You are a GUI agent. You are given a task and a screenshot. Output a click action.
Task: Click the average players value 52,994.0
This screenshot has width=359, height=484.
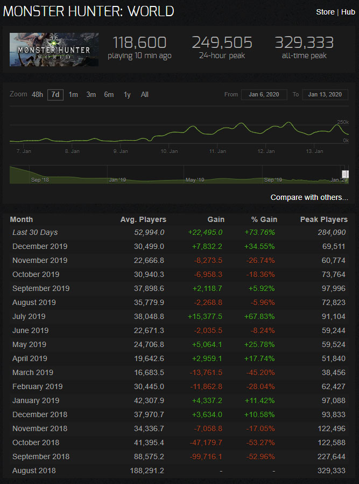click(x=149, y=232)
